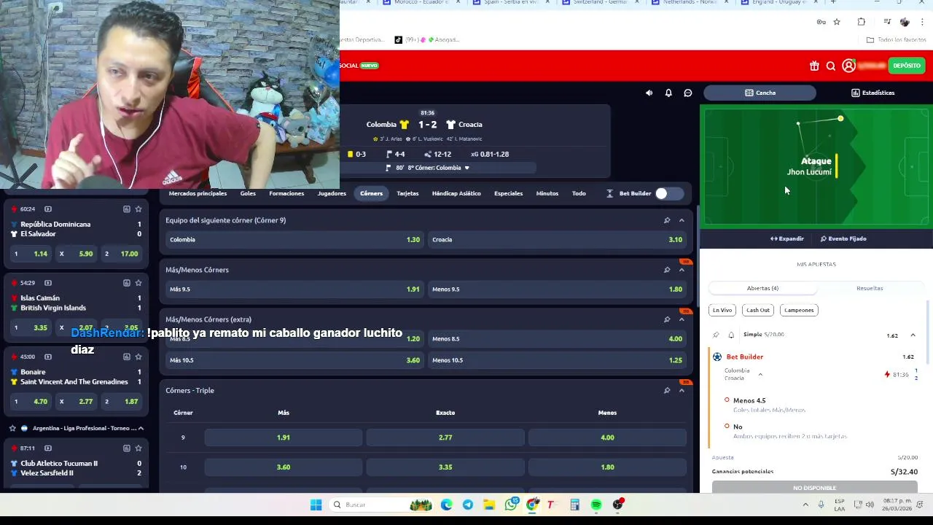The height and width of the screenshot is (525, 933).
Task: Collapse the Más/Menos Córners (extra) section
Action: pos(682,319)
